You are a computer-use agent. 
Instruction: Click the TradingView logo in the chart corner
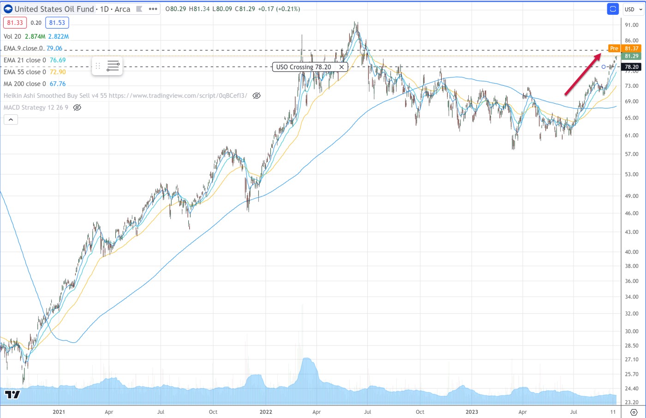[x=12, y=394]
